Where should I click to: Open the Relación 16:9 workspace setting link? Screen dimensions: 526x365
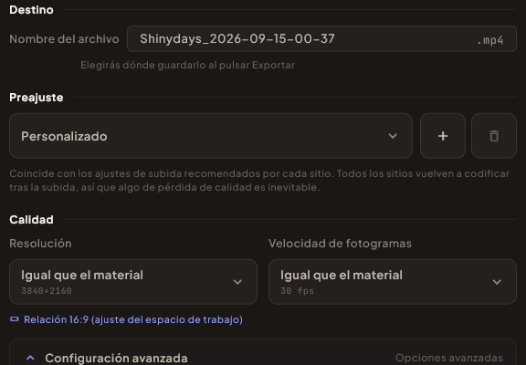[x=133, y=319]
